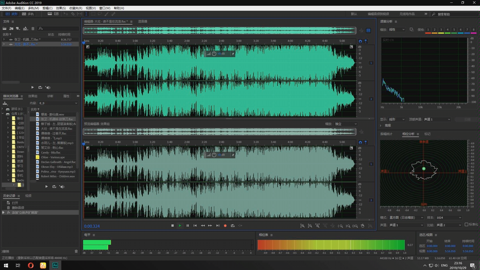Open the 收藏夹(R) menu
Image resolution: width=480 pixels, height=270 pixels.
coord(76,8)
